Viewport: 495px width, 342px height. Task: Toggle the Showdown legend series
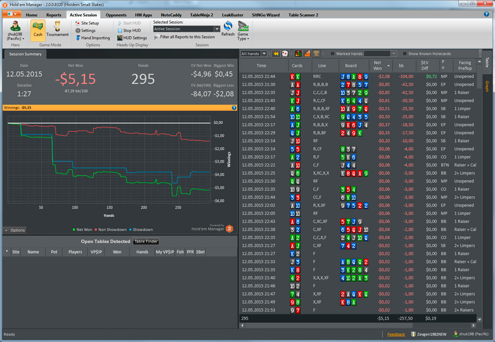[x=141, y=229]
